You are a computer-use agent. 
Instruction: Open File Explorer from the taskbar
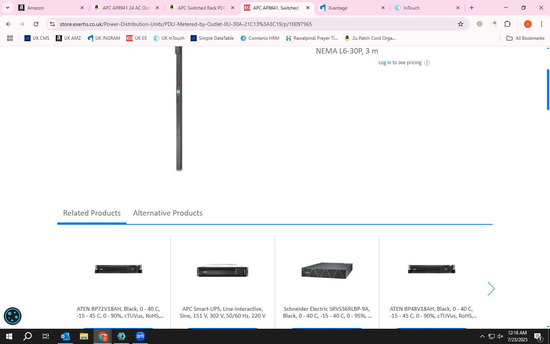84,336
